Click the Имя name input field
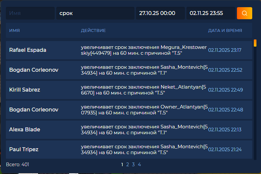The height and width of the screenshot is (174, 261). [x=30, y=13]
